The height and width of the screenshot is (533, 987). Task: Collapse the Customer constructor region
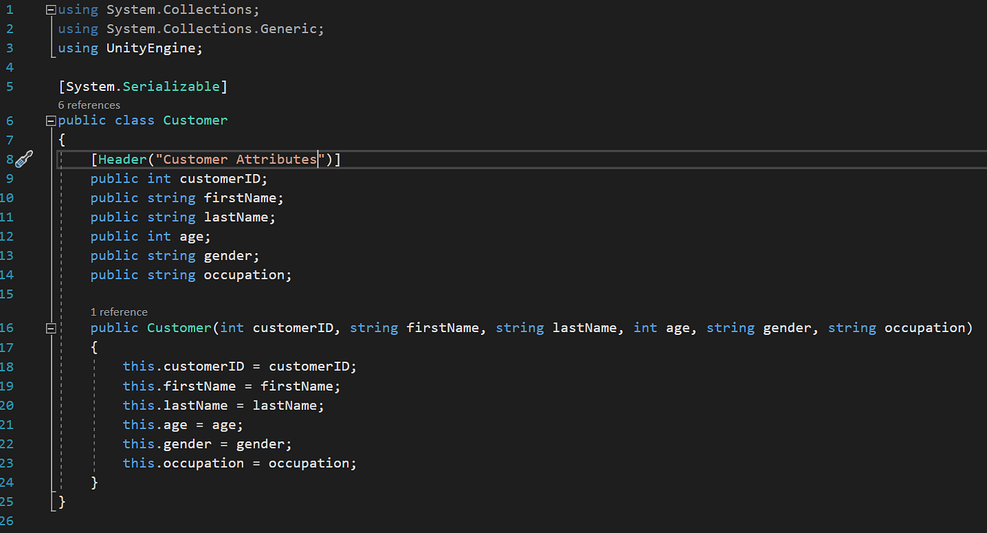pyautogui.click(x=49, y=327)
